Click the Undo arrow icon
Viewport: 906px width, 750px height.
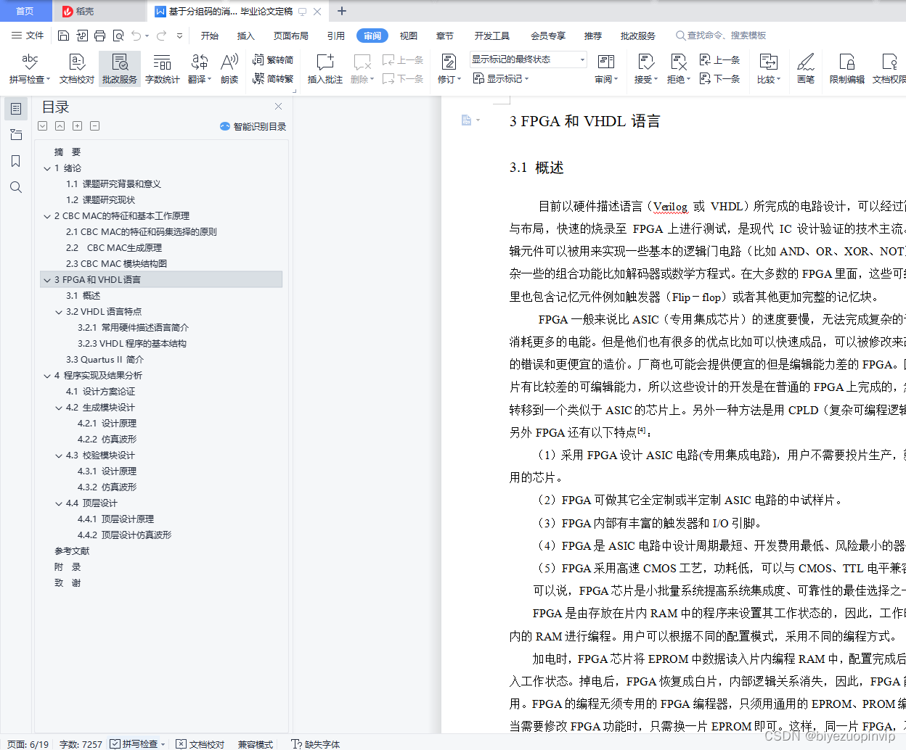136,36
